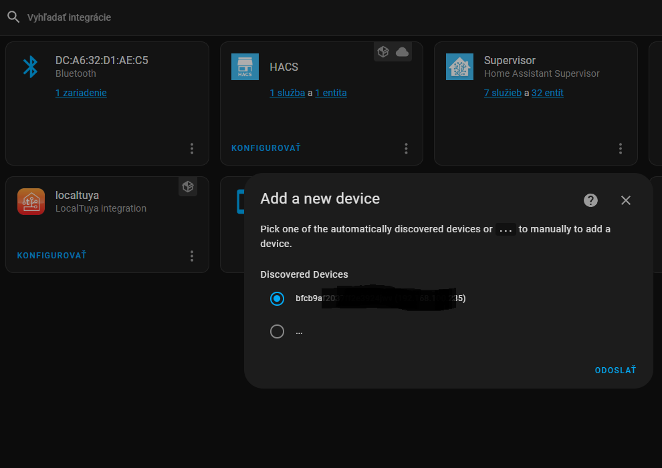
Task: Open the Supervisor card three-dot menu
Action: (621, 148)
